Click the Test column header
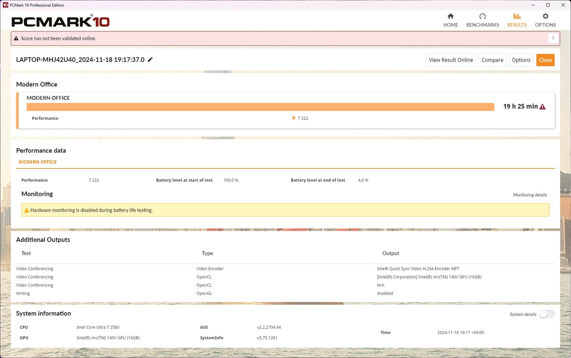571x358 pixels. pyautogui.click(x=26, y=253)
